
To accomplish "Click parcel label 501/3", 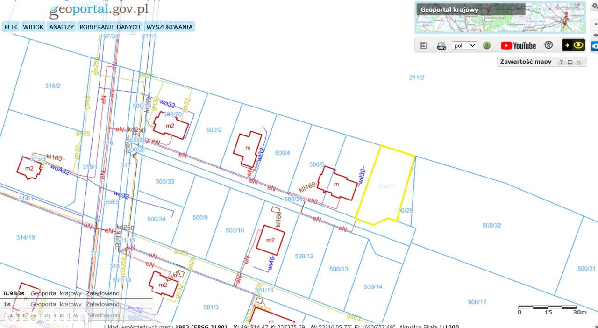I will (211, 307).
